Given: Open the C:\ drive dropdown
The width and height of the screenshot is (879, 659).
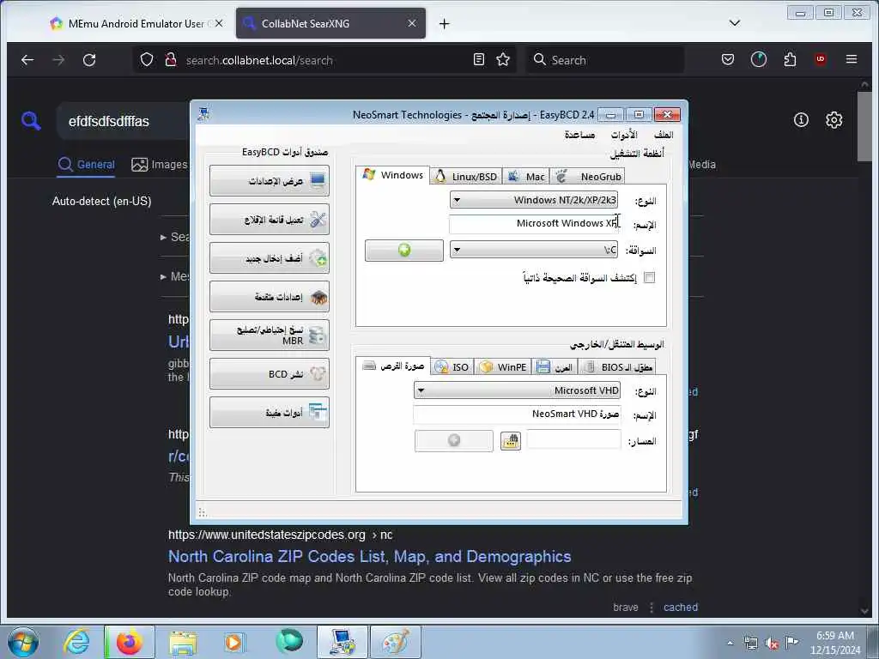Looking at the screenshot, I should pos(534,250).
